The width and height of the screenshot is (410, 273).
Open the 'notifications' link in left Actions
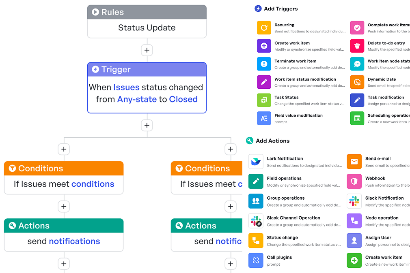point(74,241)
